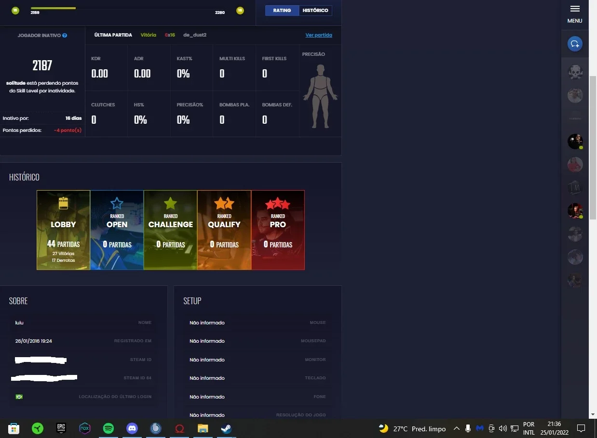Viewport: 597px width, 438px height.
Task: Click the body precision silhouette figure
Action: pyautogui.click(x=320, y=96)
